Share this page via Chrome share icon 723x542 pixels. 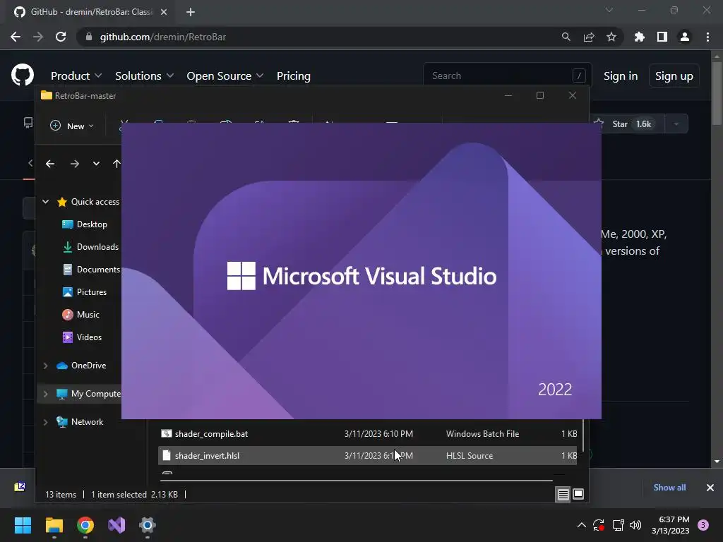[589, 37]
